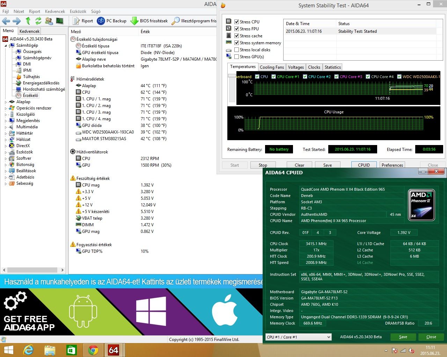447x357 pixels.
Task: Expand the Háttértár tree node
Action: point(6,134)
